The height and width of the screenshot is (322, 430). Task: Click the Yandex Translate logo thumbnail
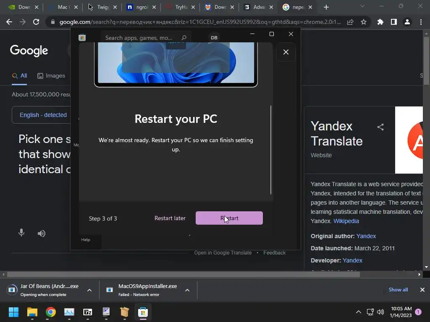409,140
